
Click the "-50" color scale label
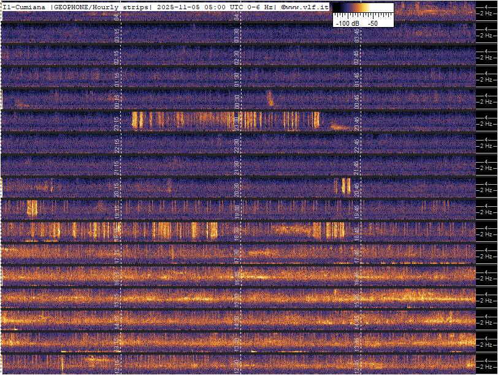tap(372, 23)
